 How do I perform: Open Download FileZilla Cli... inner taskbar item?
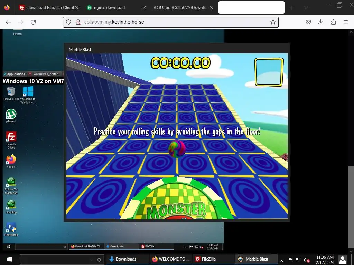[x=86, y=246]
